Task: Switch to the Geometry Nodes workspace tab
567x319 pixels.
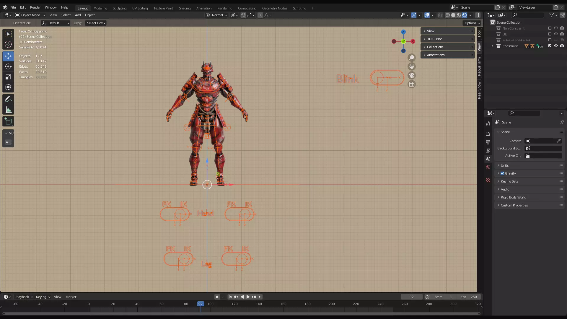Action: pos(275,8)
